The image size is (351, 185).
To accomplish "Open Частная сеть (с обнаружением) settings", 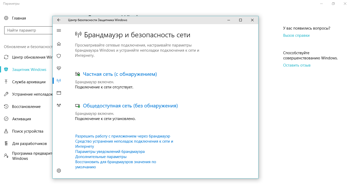I will click(x=120, y=74).
